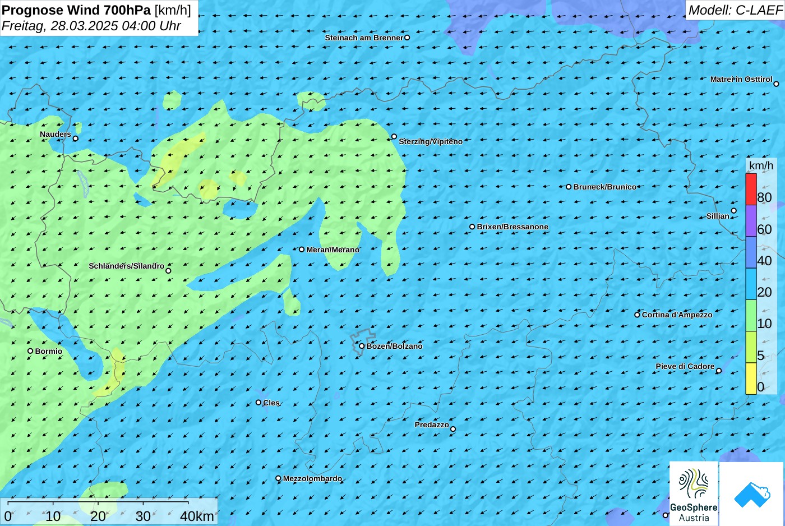Click the "30" scale bar tick label
The height and width of the screenshot is (526, 785).
(x=143, y=516)
